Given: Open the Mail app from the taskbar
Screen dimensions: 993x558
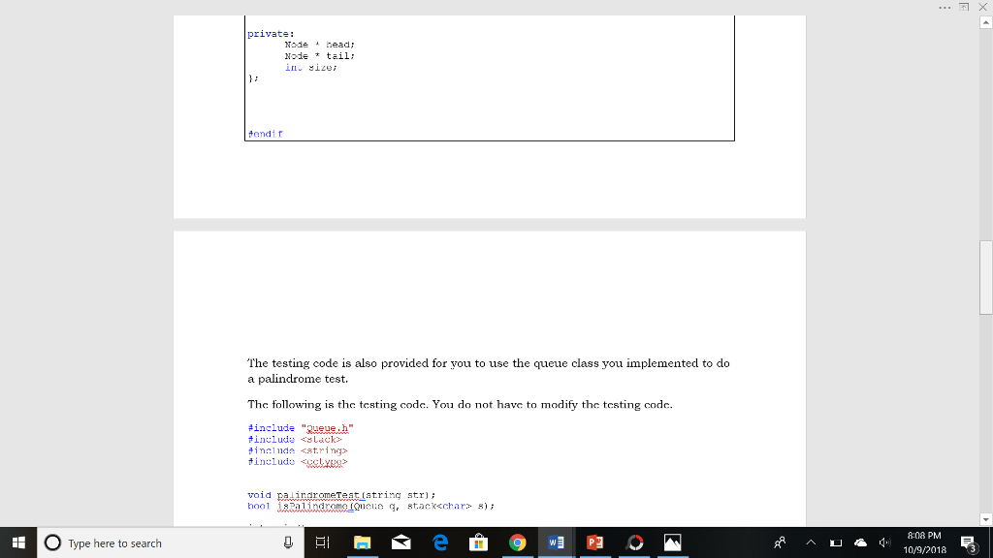Looking at the screenshot, I should pyautogui.click(x=401, y=542).
